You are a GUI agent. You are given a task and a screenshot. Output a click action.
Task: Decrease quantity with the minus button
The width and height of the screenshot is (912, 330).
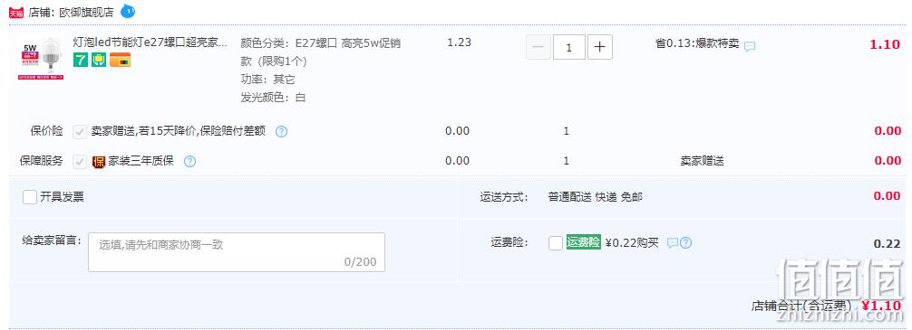[538, 48]
